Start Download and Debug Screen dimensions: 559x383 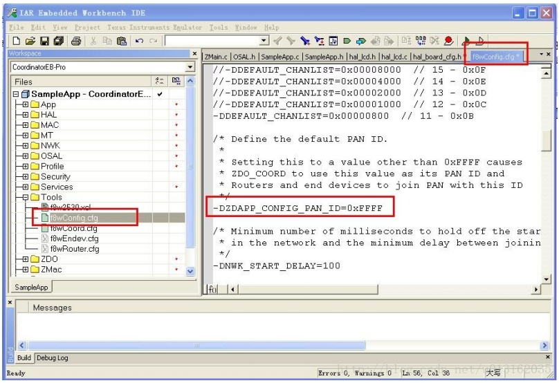coord(466,41)
